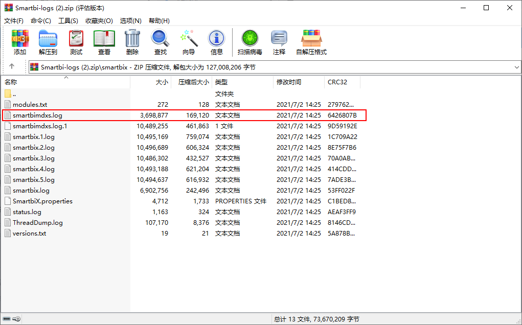Open the Options (选项) menu
This screenshot has height=325, width=522.
coord(131,20)
